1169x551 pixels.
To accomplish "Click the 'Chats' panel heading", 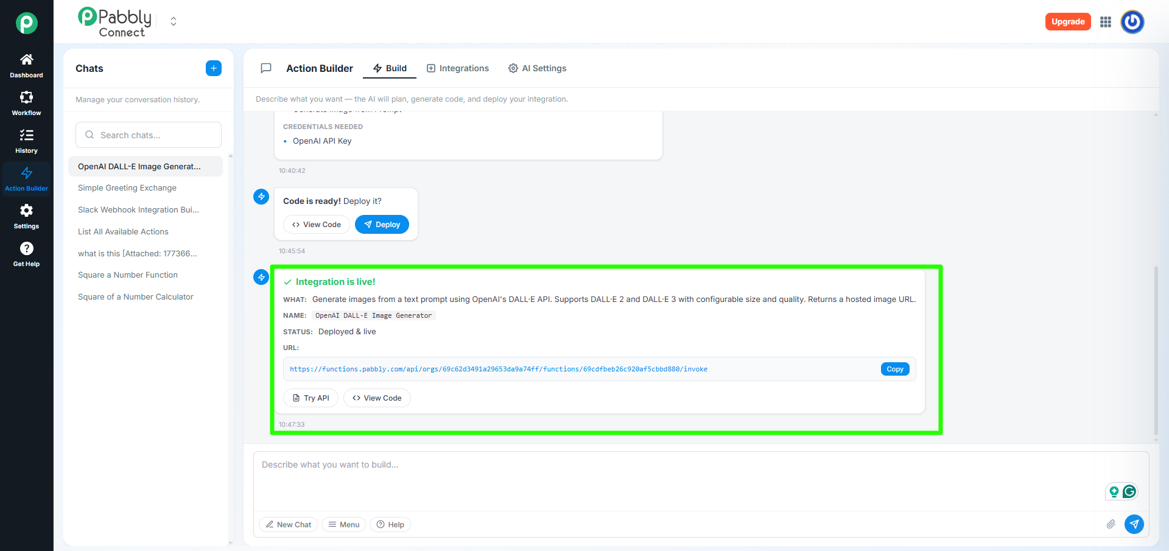I will click(x=90, y=68).
